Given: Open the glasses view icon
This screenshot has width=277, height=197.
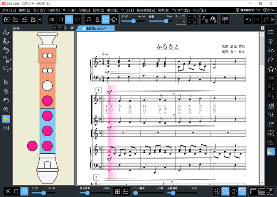Looking at the screenshot, I should click(271, 50).
